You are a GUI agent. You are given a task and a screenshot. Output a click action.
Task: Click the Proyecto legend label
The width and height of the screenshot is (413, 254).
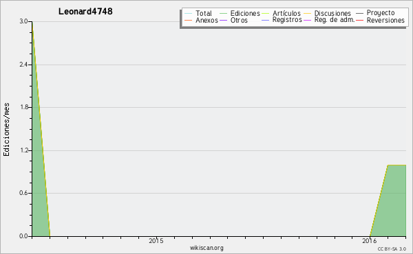(381, 13)
